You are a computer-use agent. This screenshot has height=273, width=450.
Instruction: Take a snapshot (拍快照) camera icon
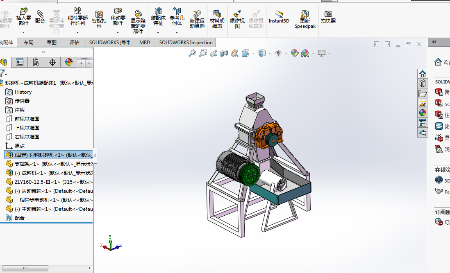pyautogui.click(x=328, y=17)
